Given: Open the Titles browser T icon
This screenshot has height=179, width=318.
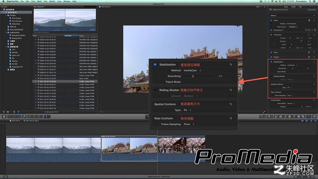Looking at the screenshot, I should pyautogui.click(x=294, y=117).
